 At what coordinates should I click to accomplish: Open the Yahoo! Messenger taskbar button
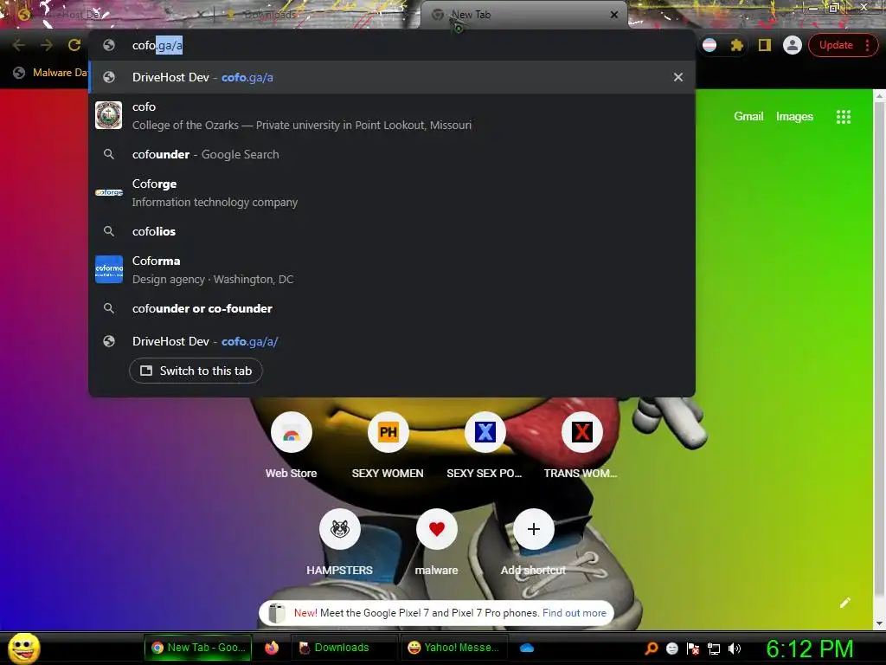(x=453, y=648)
